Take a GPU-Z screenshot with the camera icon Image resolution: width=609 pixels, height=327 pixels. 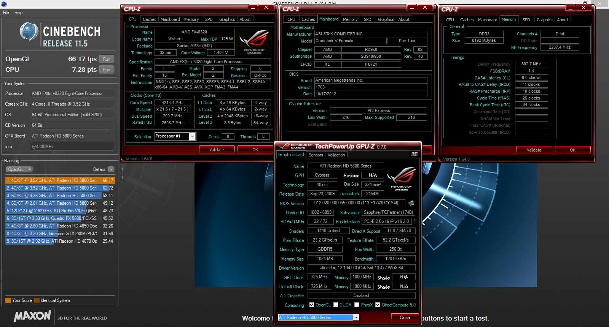coord(415,154)
